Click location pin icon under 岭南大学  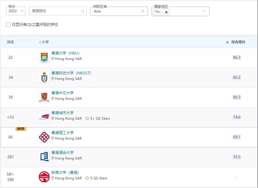click(x=53, y=178)
